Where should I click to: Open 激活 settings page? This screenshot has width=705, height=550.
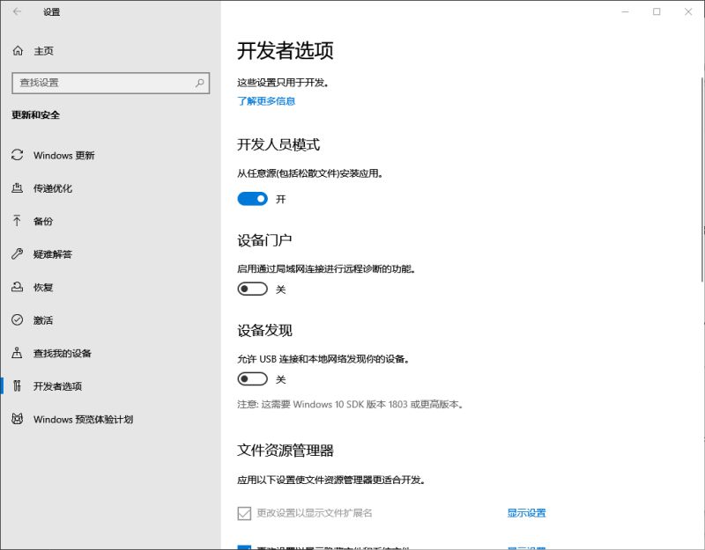click(43, 320)
